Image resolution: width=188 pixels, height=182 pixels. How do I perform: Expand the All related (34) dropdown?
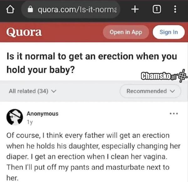coord(32,91)
